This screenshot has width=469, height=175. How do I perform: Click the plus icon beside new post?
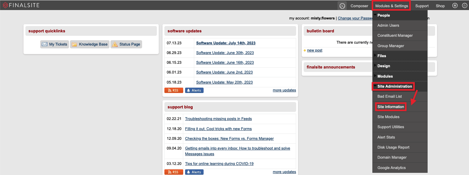[305, 50]
